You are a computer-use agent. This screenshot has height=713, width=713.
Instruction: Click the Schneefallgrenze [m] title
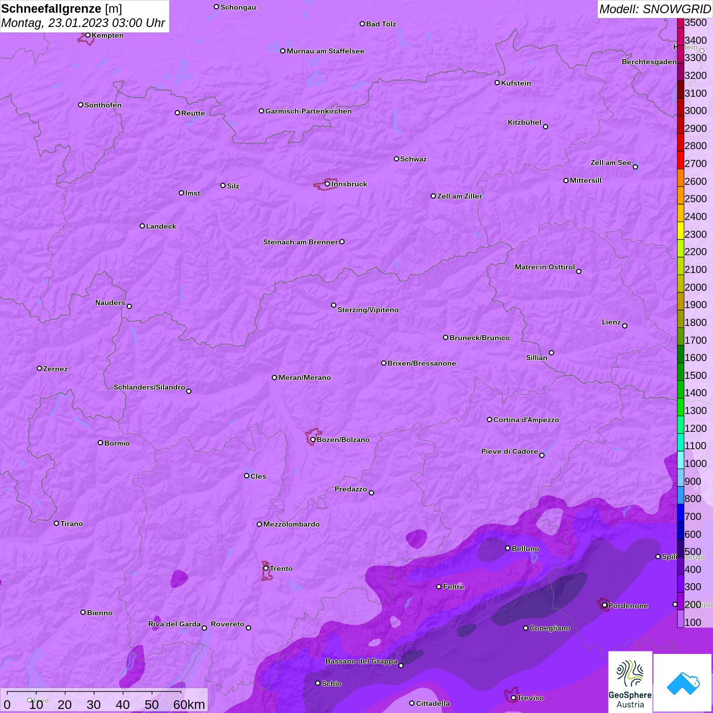62,9
